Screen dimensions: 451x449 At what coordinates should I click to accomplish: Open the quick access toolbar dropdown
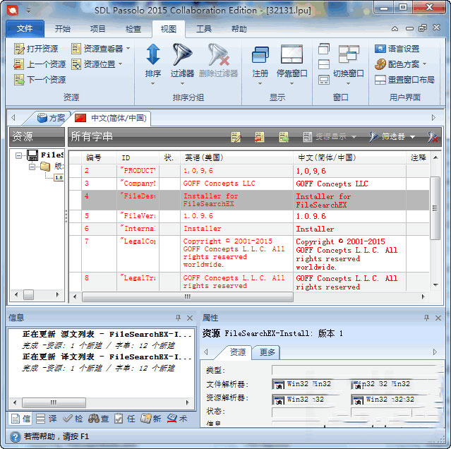pyautogui.click(x=28, y=11)
